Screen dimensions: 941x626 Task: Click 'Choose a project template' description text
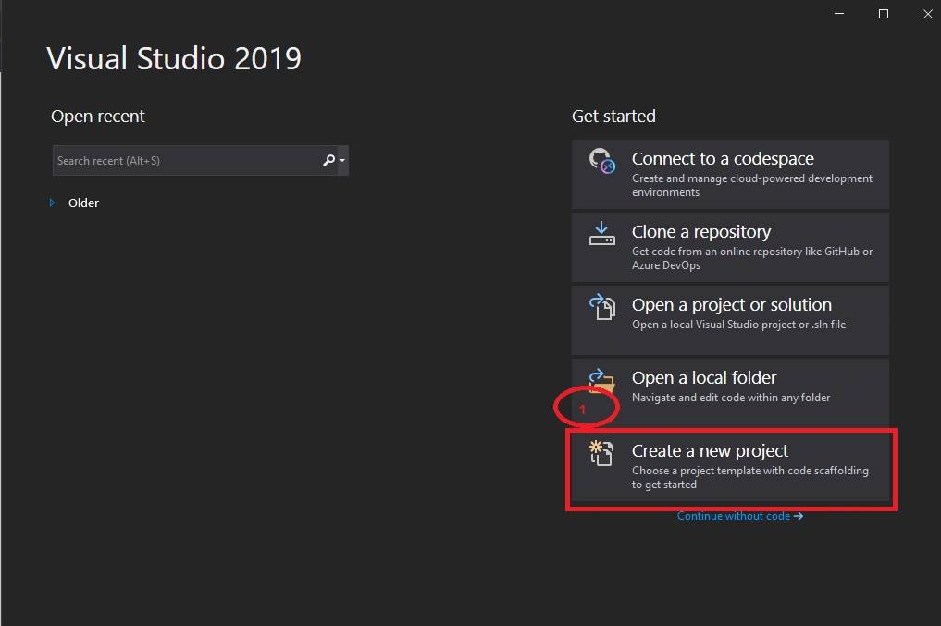point(750,477)
